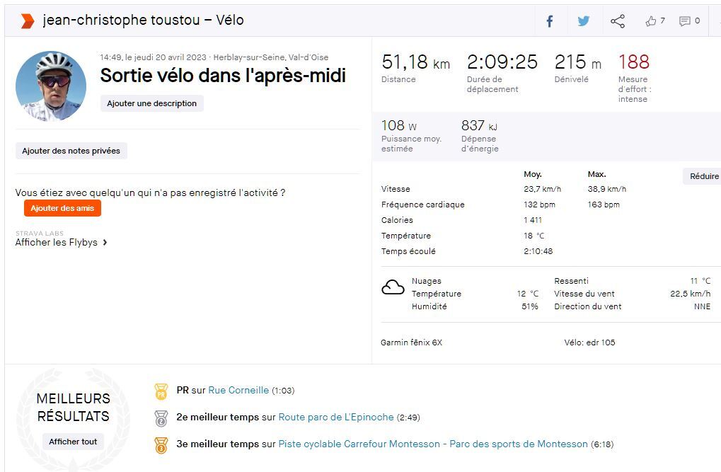Click the gold PR medal icon
Image resolution: width=721 pixels, height=472 pixels.
pyautogui.click(x=161, y=391)
